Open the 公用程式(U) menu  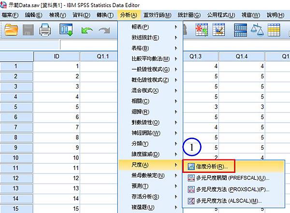click(221, 15)
